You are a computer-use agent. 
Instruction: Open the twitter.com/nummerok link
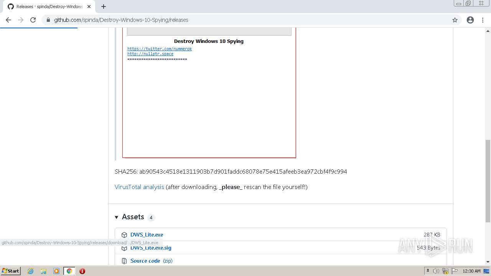click(x=160, y=49)
